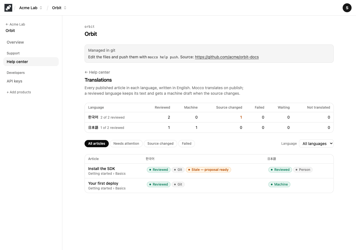
Task: Click the 日本語 language row name
Action: [93, 127]
